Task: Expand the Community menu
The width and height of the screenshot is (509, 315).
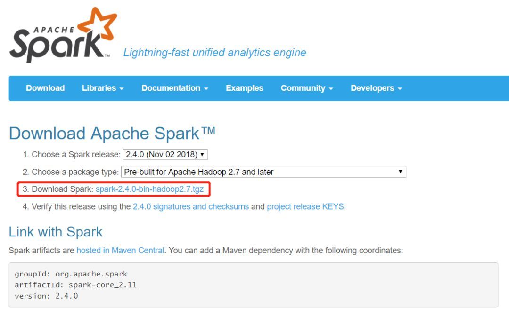Action: 307,88
